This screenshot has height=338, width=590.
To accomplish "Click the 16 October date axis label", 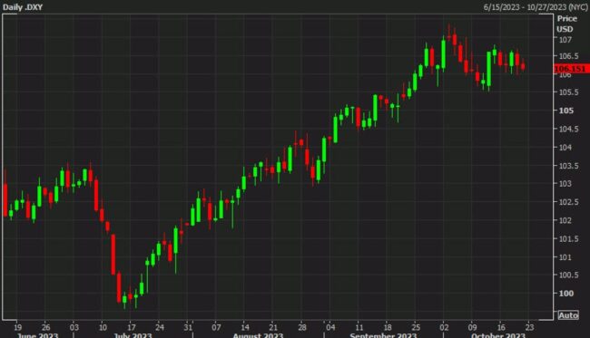I will pyautogui.click(x=501, y=327).
